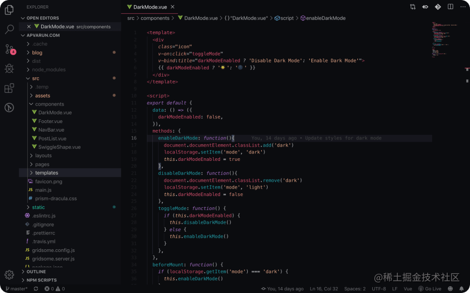Viewport: 470px width, 293px height.
Task: Change language mode Vue in status bar
Action: pyautogui.click(x=408, y=289)
